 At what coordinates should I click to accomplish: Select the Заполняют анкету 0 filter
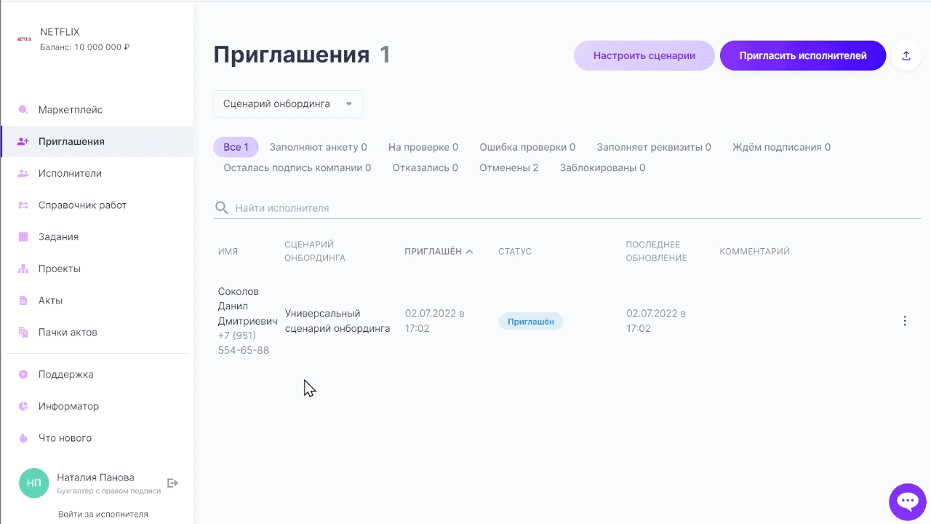318,147
